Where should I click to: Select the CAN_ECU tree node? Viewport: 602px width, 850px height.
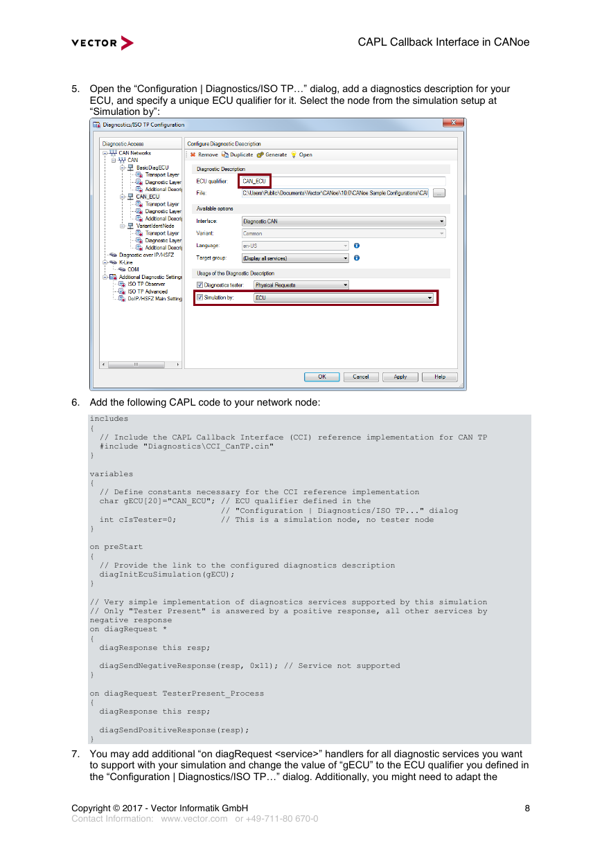click(143, 197)
